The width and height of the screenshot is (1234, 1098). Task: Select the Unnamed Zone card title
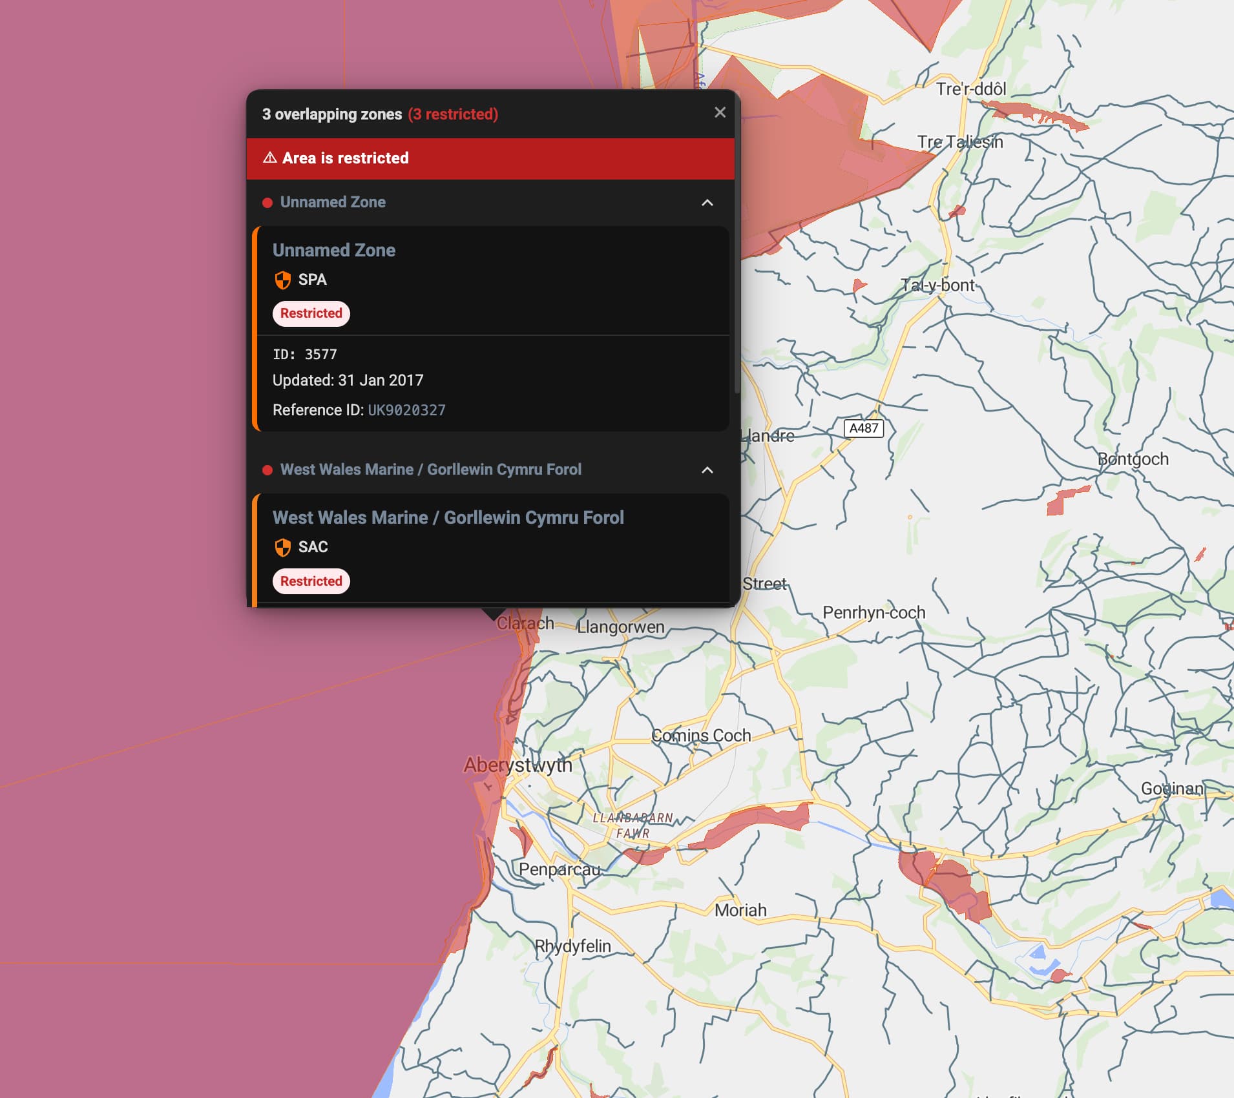coord(333,250)
